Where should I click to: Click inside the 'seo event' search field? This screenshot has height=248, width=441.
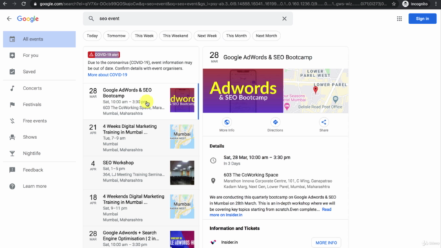[x=187, y=19]
